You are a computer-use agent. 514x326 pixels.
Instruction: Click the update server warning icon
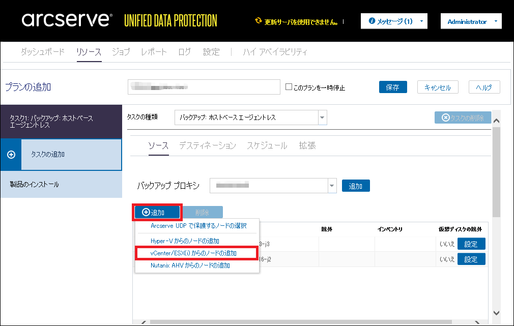(259, 21)
